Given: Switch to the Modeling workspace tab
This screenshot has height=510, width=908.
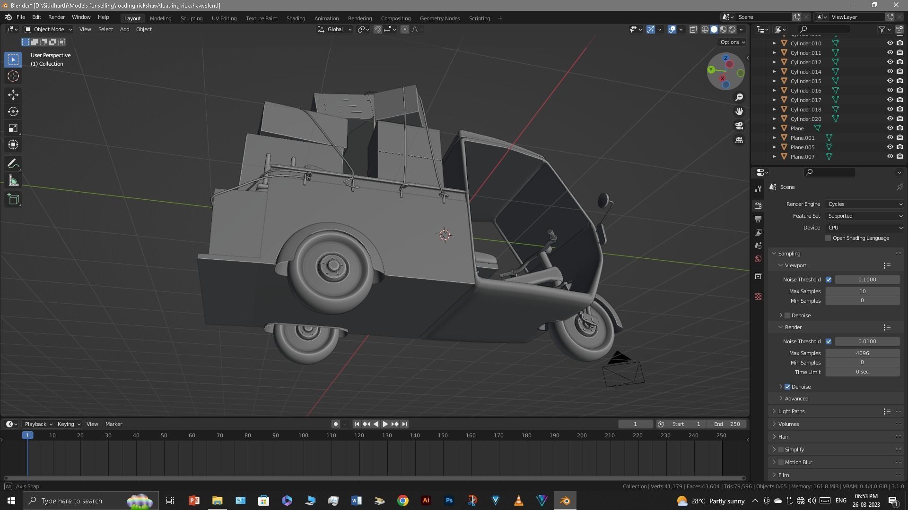Looking at the screenshot, I should [160, 18].
